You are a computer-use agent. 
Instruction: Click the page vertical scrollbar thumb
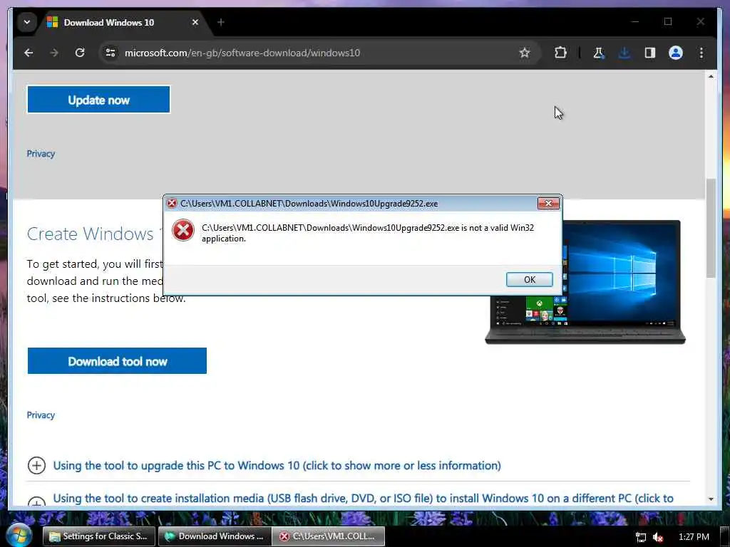(x=711, y=228)
